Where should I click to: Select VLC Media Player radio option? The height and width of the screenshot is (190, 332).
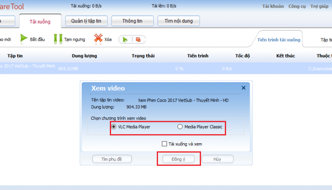114,127
